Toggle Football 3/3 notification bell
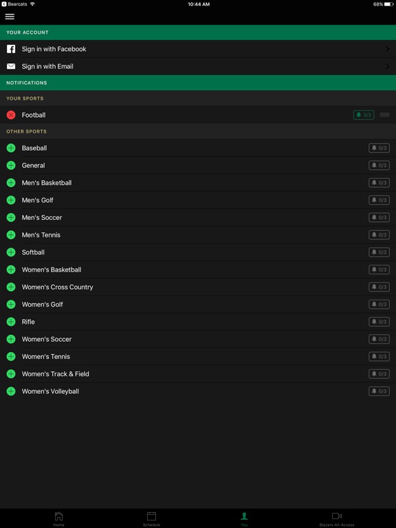 click(364, 115)
